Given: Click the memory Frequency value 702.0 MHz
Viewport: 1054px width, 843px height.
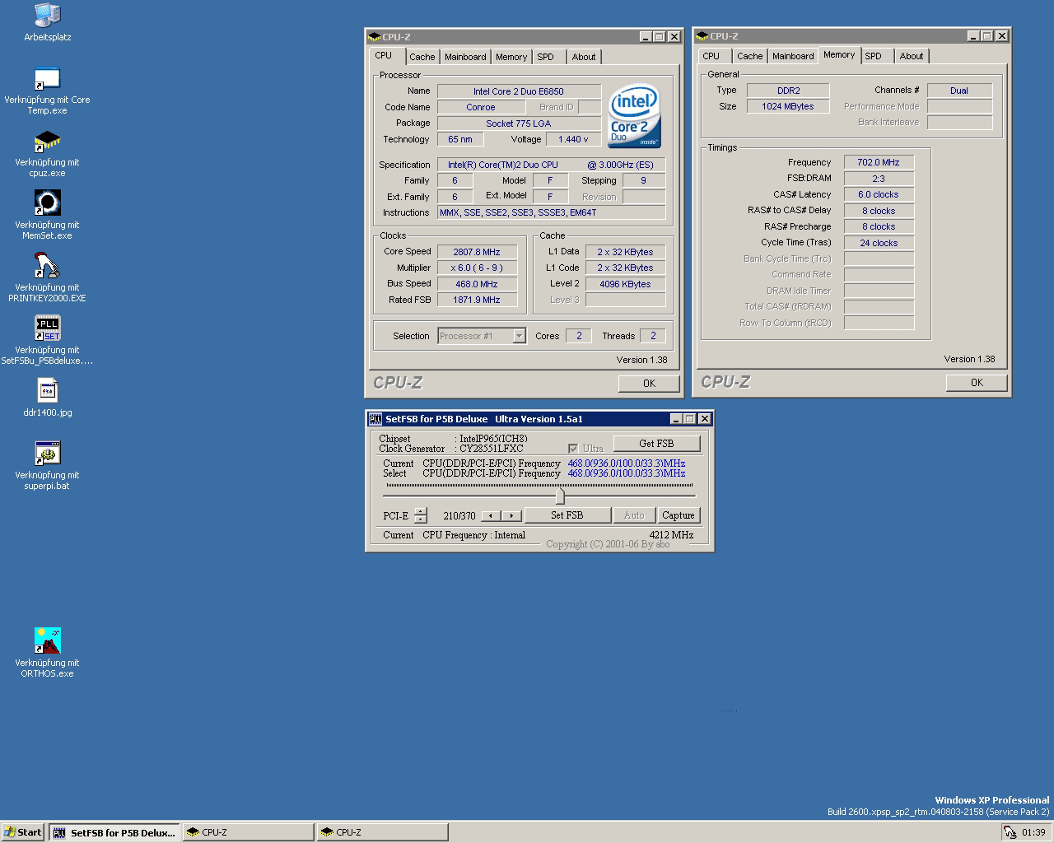Looking at the screenshot, I should pyautogui.click(x=879, y=162).
